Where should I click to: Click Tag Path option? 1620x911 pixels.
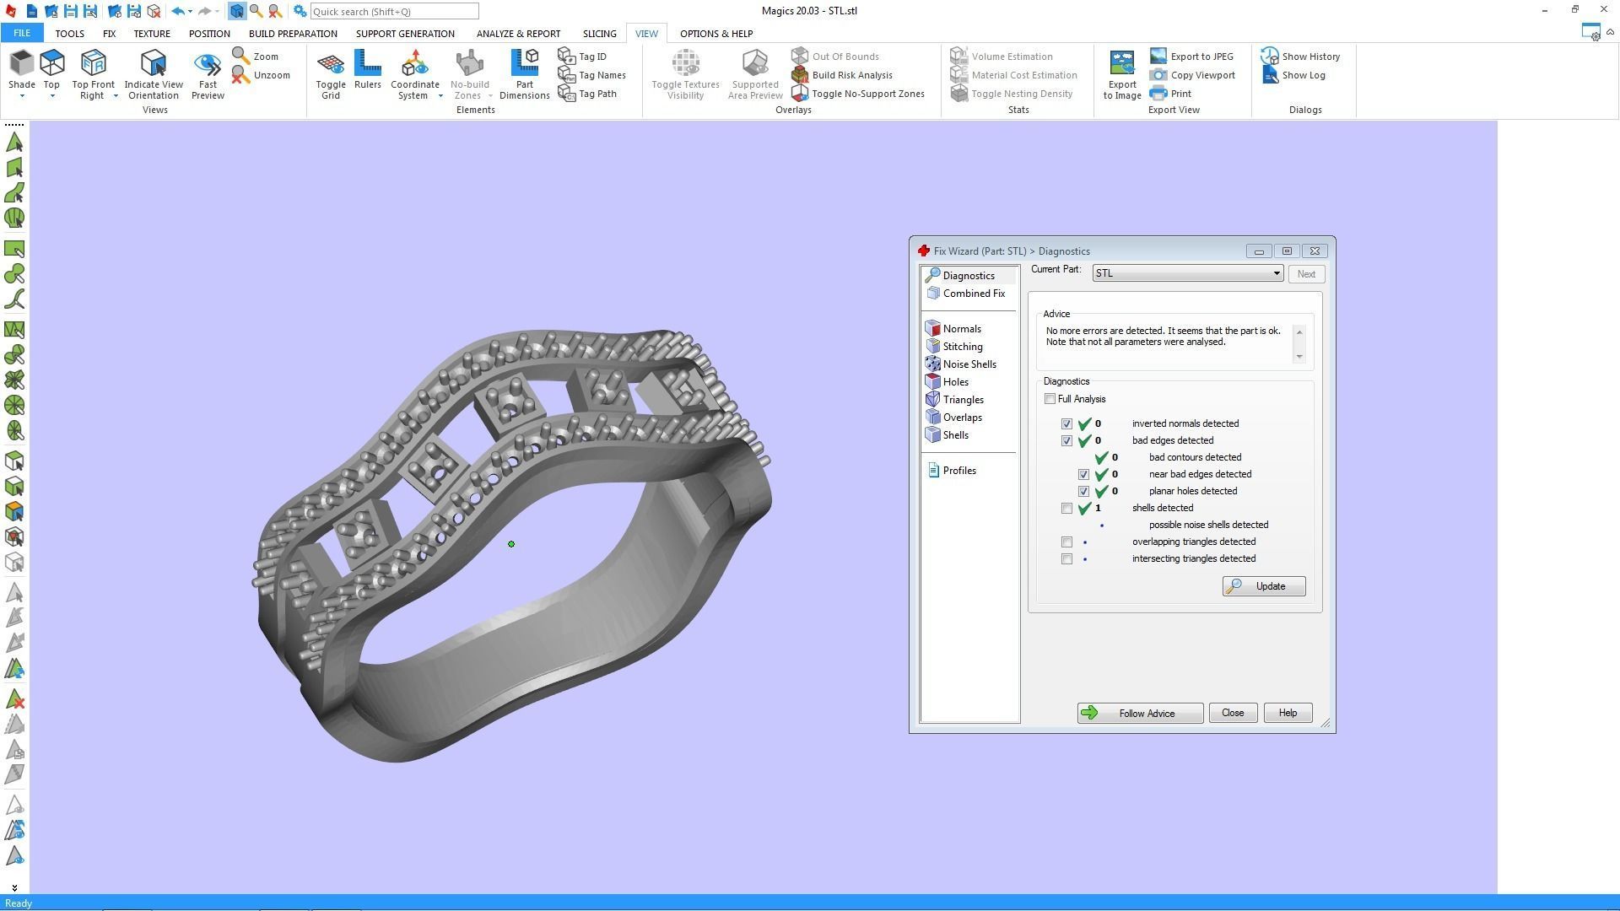pos(587,94)
